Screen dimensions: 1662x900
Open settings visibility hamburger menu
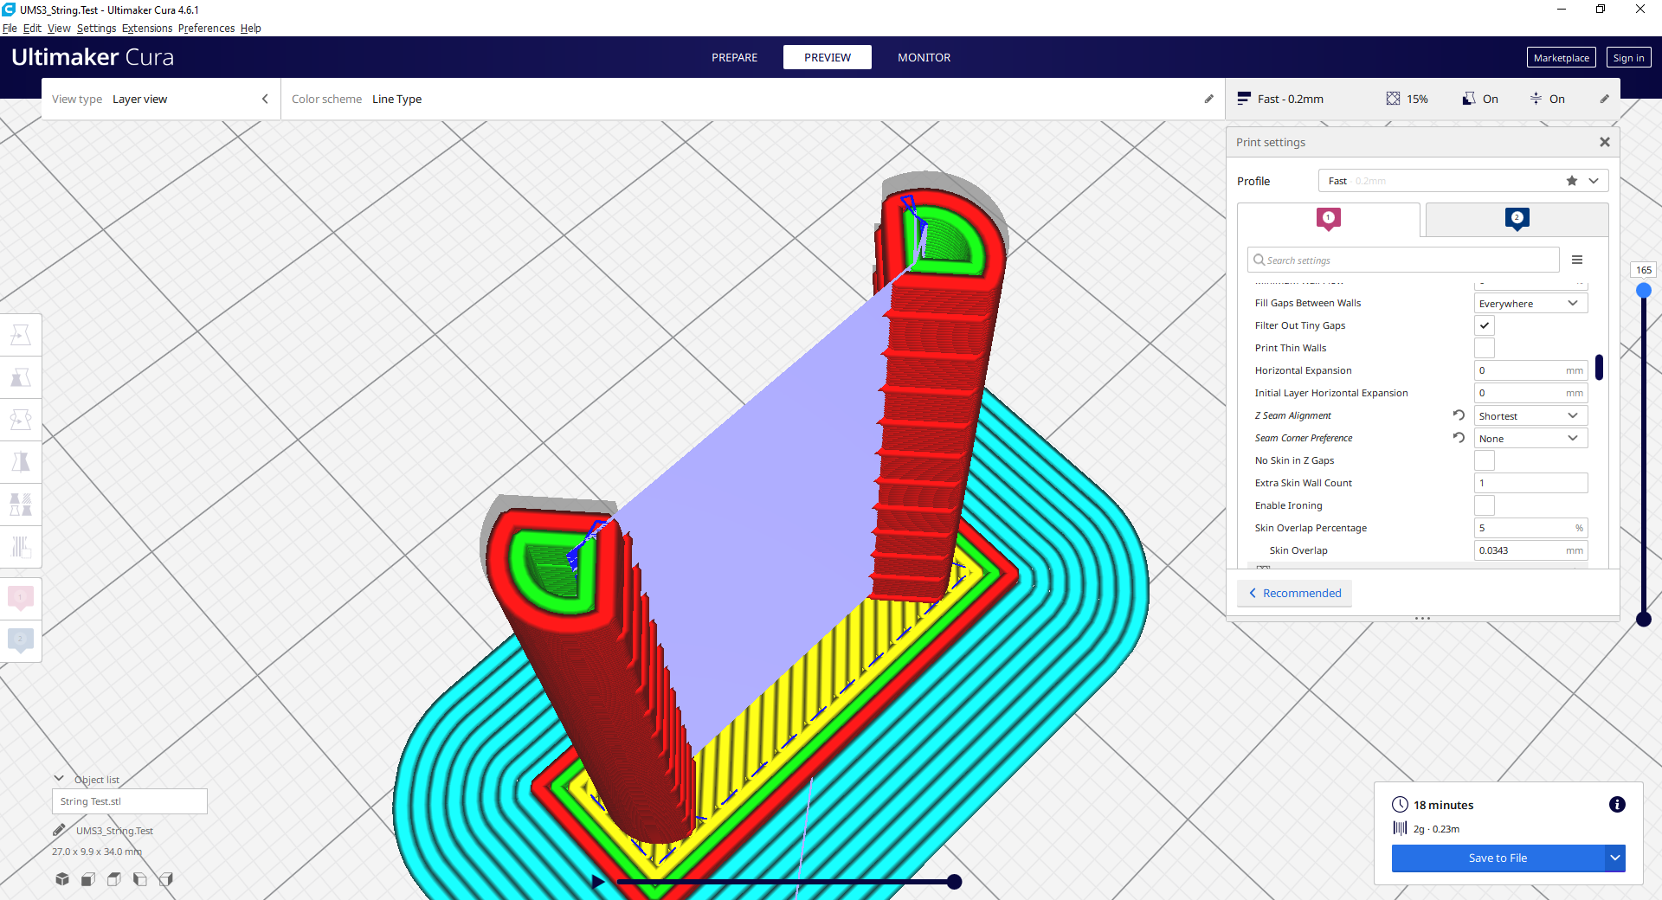pos(1577,260)
